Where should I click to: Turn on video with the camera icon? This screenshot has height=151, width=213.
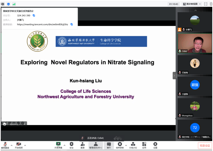(x=19, y=145)
